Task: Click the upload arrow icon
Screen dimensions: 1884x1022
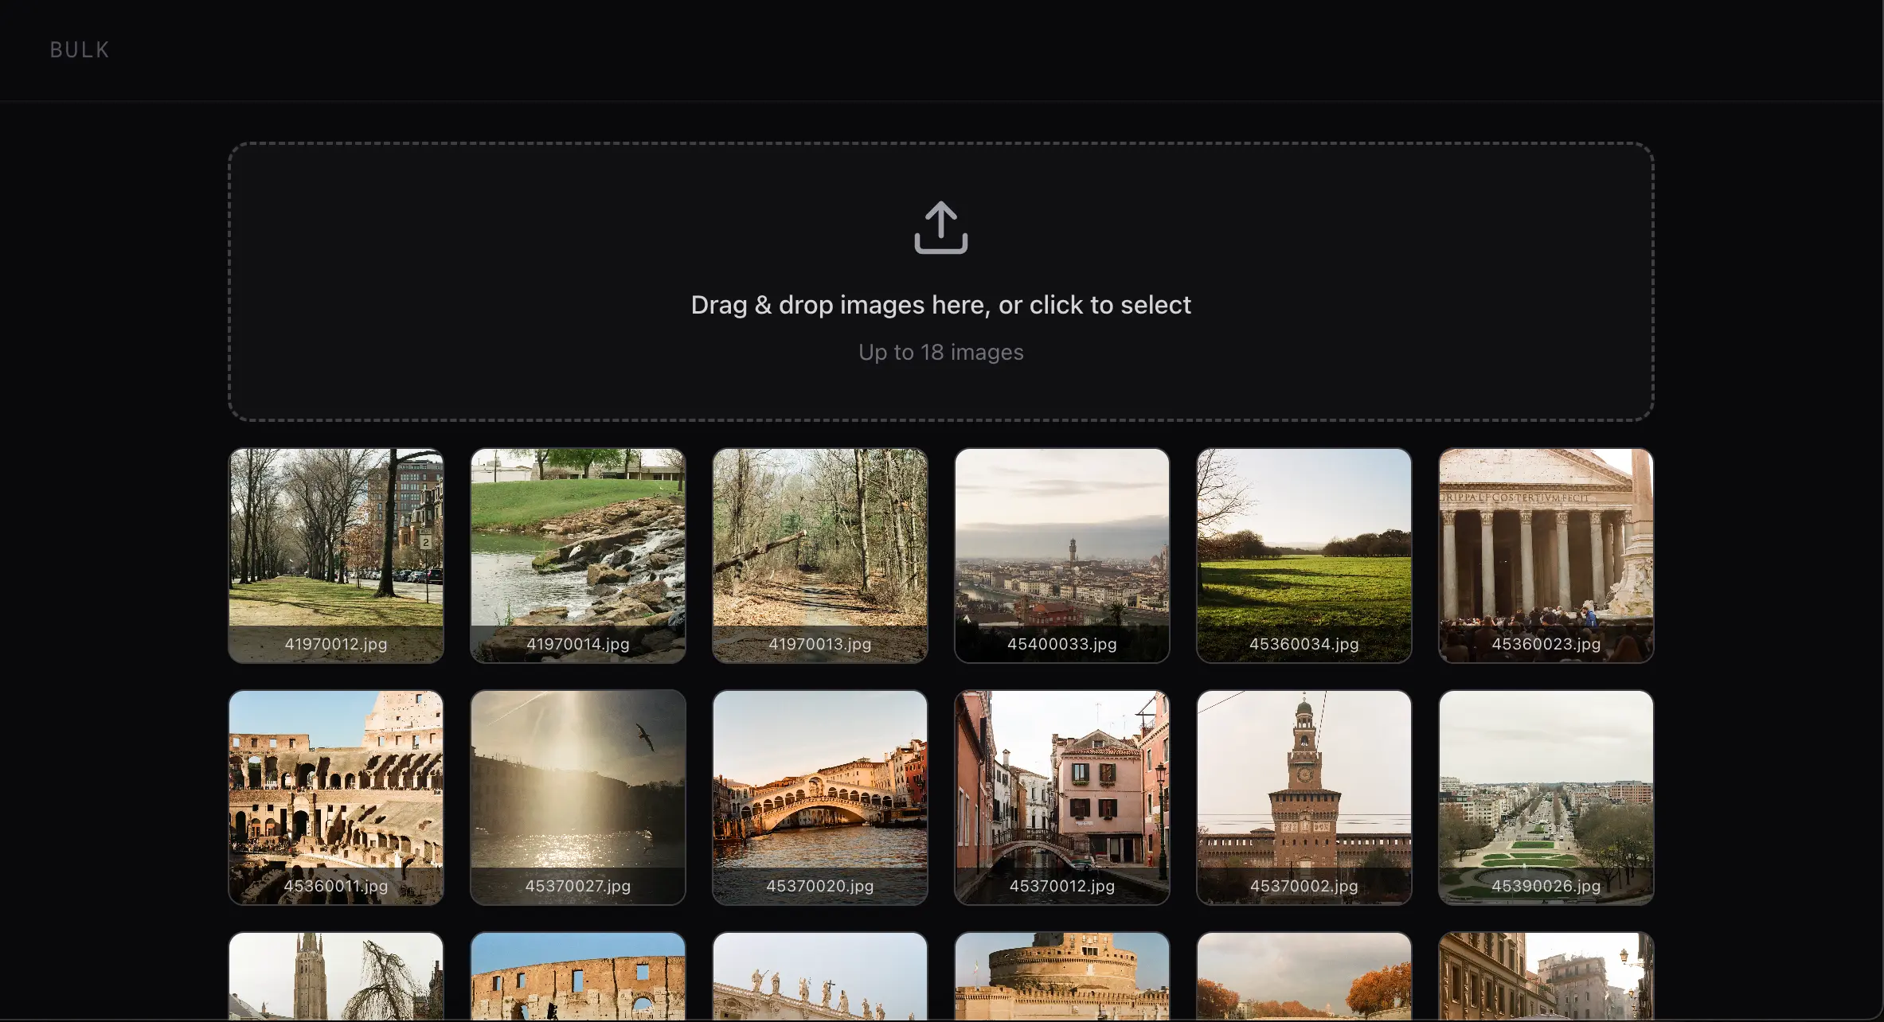Action: tap(941, 228)
